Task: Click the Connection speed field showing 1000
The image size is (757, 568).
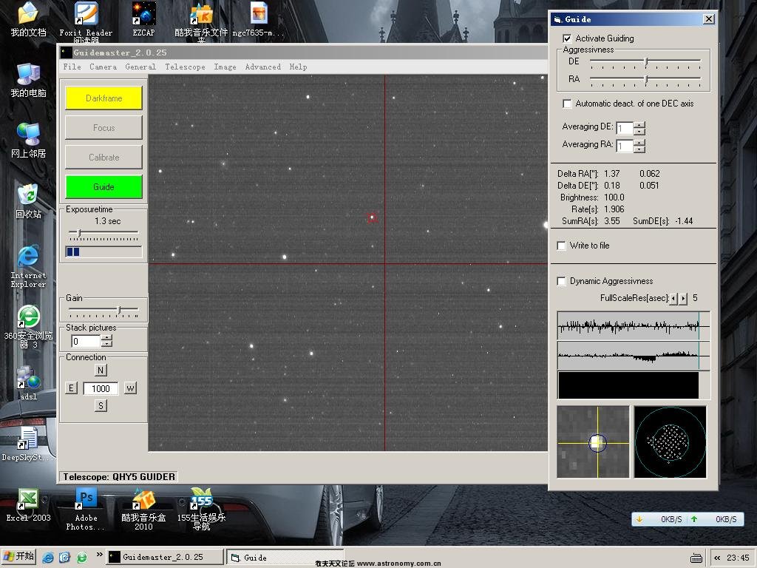Action: coord(101,388)
